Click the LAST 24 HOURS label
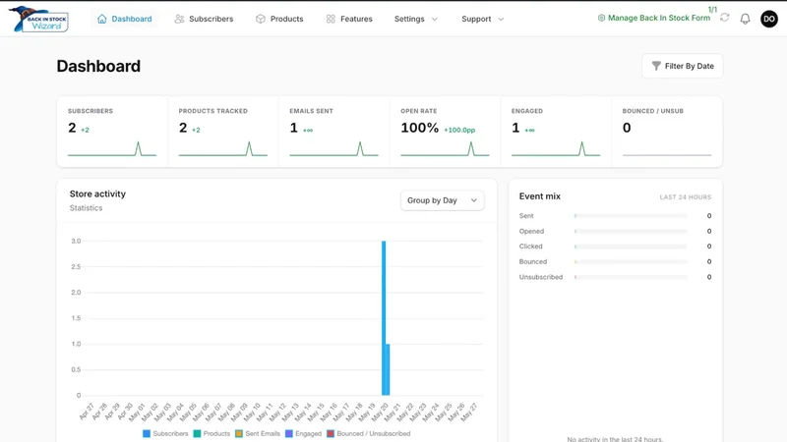The height and width of the screenshot is (442, 787). 685,197
